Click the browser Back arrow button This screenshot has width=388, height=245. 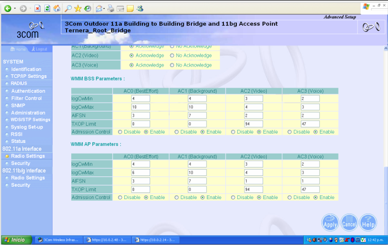8,9
